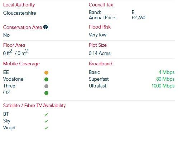Click the Satellite / Fibre TV Availability heading

(x=34, y=106)
